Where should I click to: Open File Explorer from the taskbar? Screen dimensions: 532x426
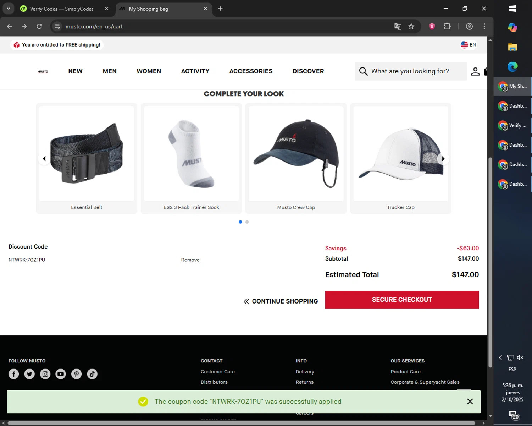512,47
